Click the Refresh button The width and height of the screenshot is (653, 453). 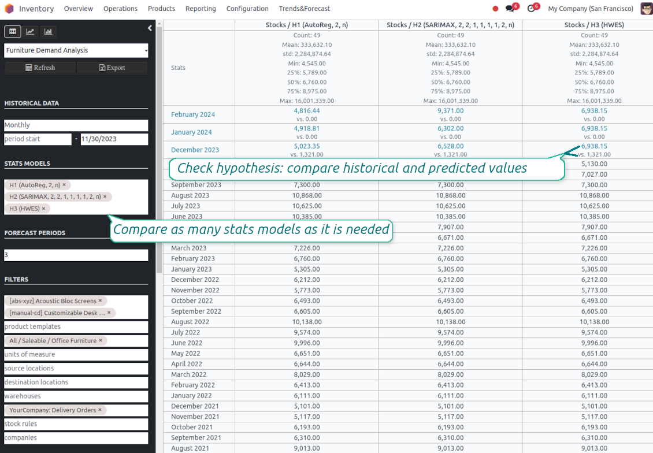[40, 68]
